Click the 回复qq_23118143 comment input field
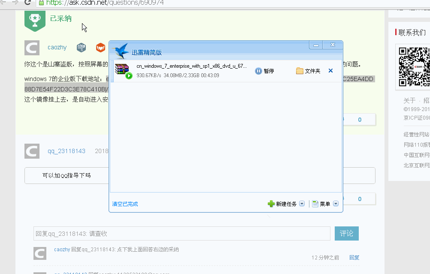The image size is (430, 274). point(182,233)
